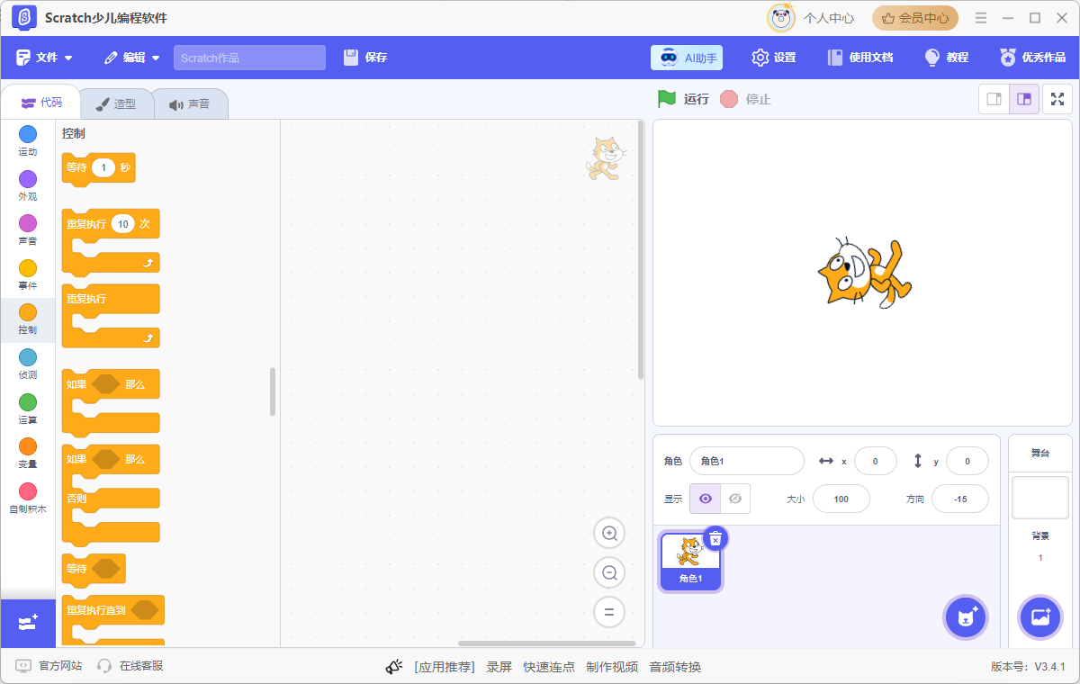Viewport: 1080px width, 684px height.
Task: Select the 控制 (Control) category circle
Action: point(28,312)
